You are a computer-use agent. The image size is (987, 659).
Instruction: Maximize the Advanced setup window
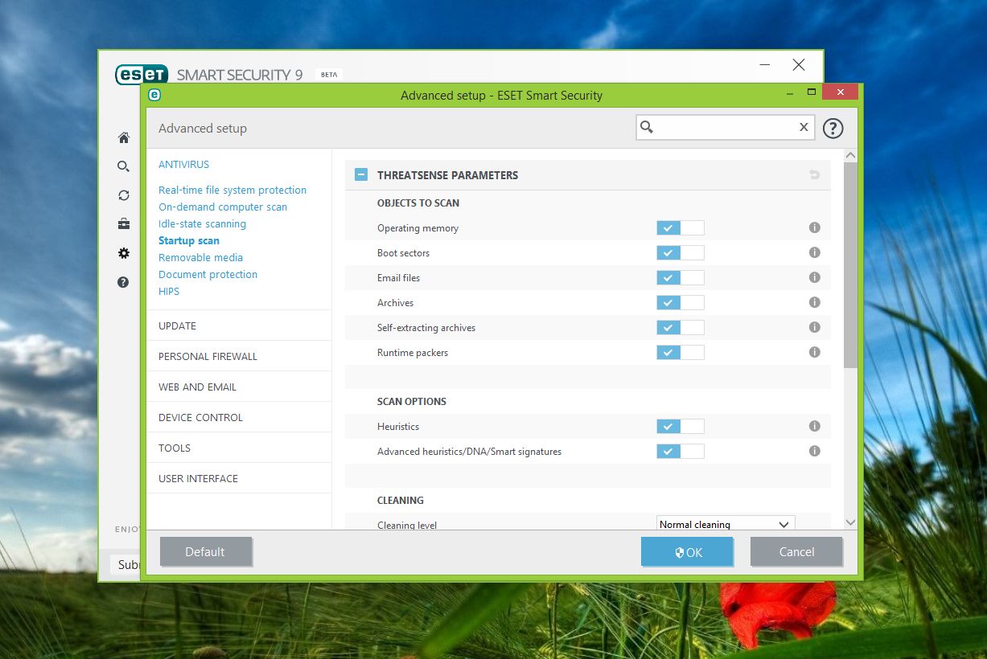click(x=811, y=92)
